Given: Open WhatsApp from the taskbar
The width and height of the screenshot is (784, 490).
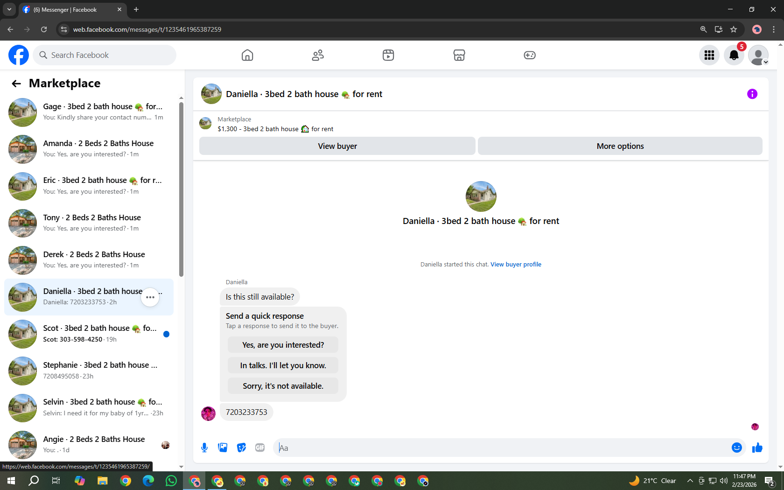Looking at the screenshot, I should pos(171,481).
